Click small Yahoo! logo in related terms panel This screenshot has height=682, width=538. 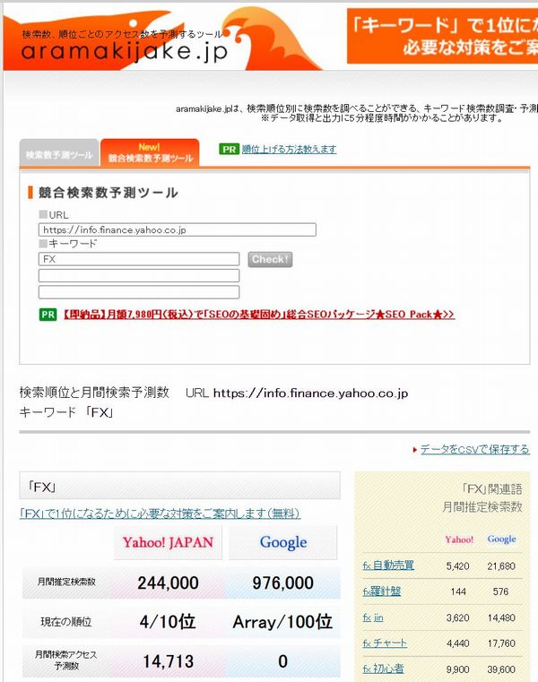click(459, 540)
